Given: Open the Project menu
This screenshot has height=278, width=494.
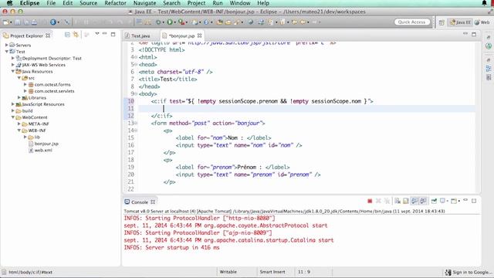Looking at the screenshot, I should [x=196, y=3].
